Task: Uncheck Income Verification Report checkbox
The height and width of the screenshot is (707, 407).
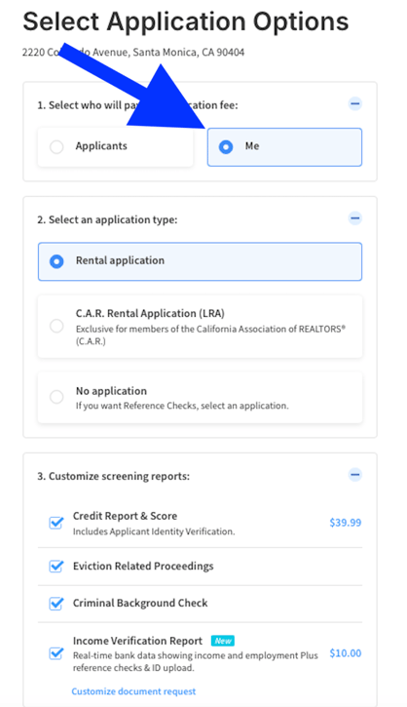Action: click(x=56, y=653)
